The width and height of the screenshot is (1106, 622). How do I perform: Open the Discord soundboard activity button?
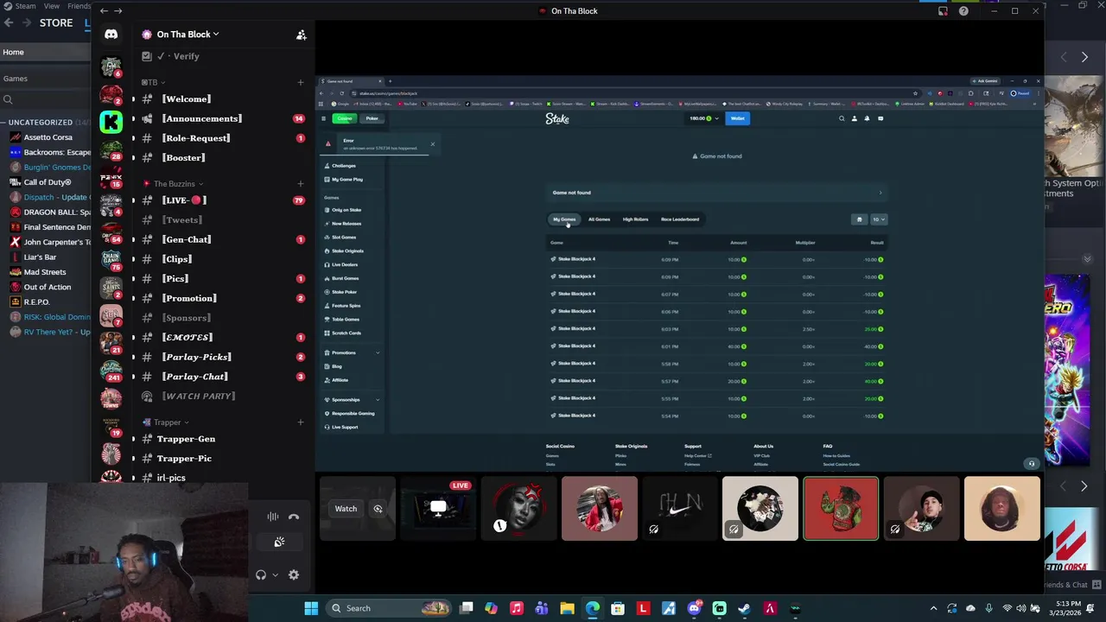[x=279, y=542]
